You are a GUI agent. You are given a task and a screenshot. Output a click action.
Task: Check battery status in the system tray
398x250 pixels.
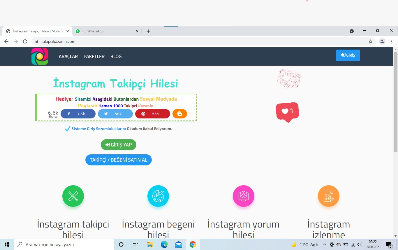pos(346,244)
